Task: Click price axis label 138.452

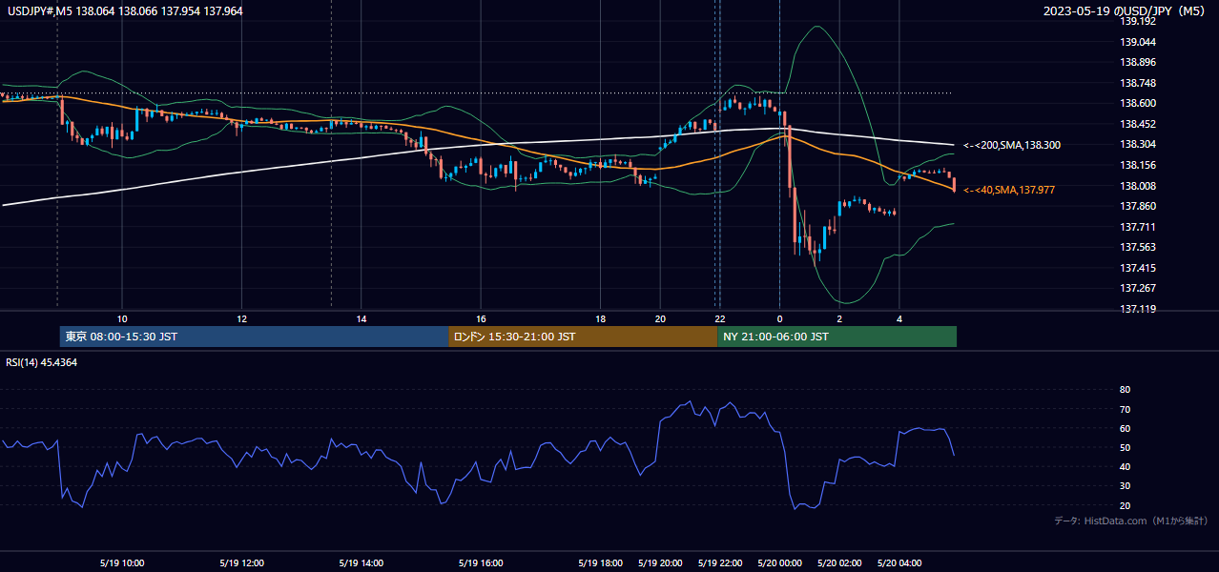Action: pos(1138,124)
